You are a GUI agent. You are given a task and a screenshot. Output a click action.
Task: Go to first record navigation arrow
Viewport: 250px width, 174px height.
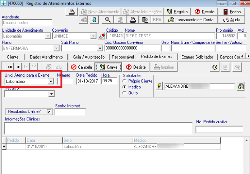coord(10,67)
